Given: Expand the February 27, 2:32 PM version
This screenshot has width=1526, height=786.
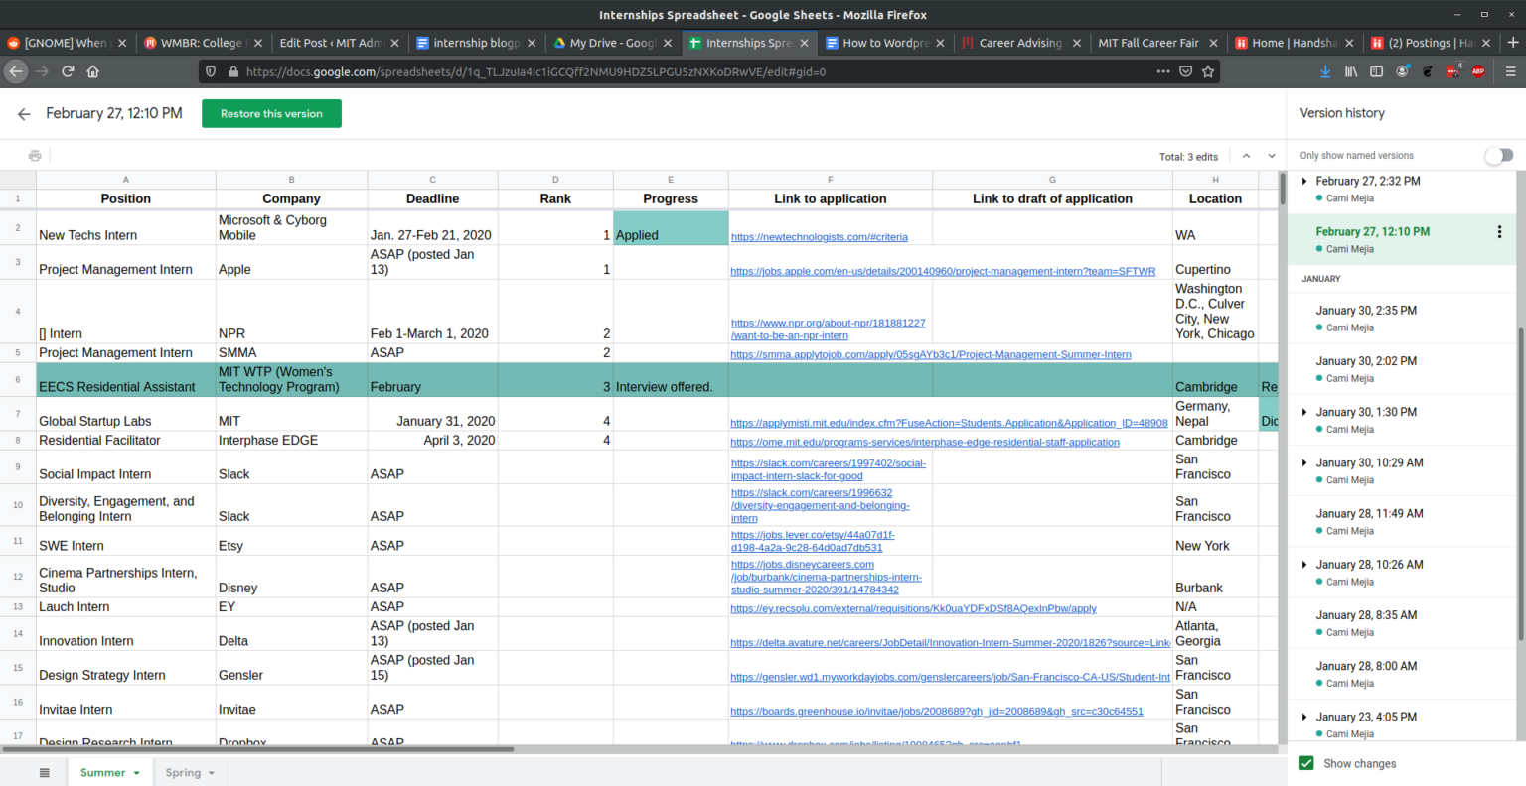Looking at the screenshot, I should pos(1304,182).
